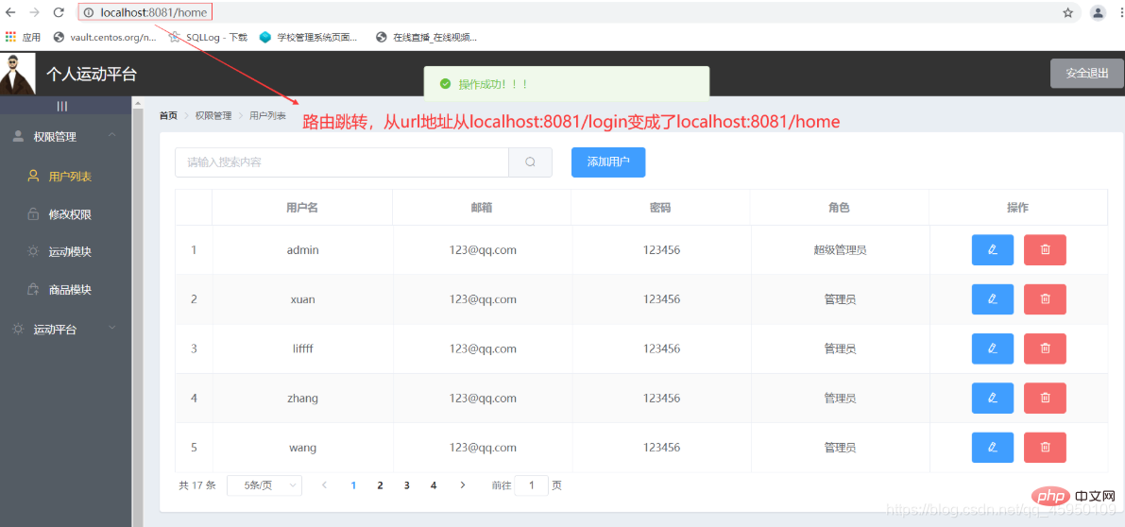The height and width of the screenshot is (527, 1125).
Task: Open the vault.centos.org bookmark
Action: click(x=105, y=37)
